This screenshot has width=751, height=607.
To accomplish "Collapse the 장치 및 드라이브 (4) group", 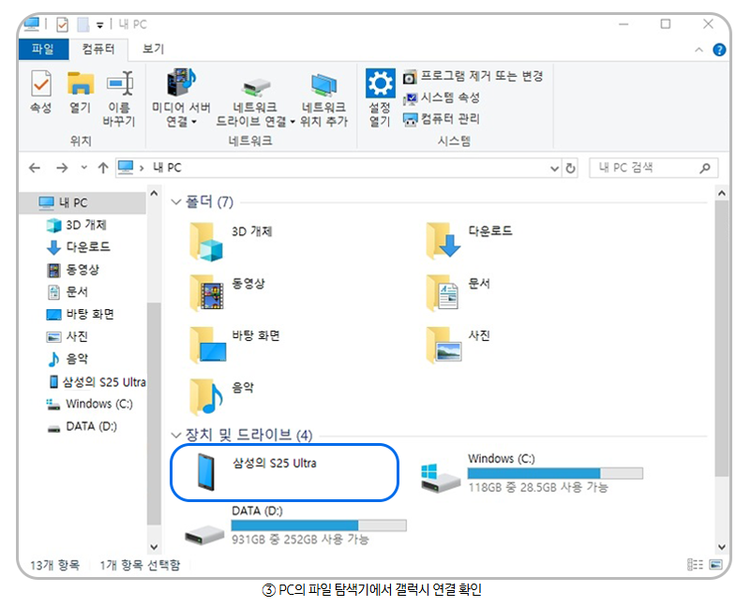I will [x=175, y=435].
